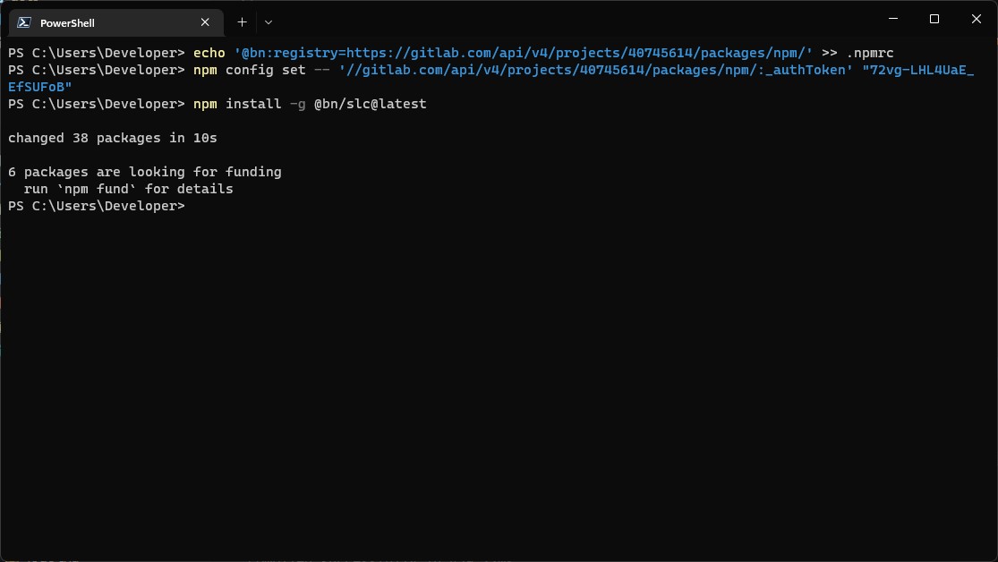Click the 'changed 38 packages in 10s' message

pyautogui.click(x=112, y=137)
